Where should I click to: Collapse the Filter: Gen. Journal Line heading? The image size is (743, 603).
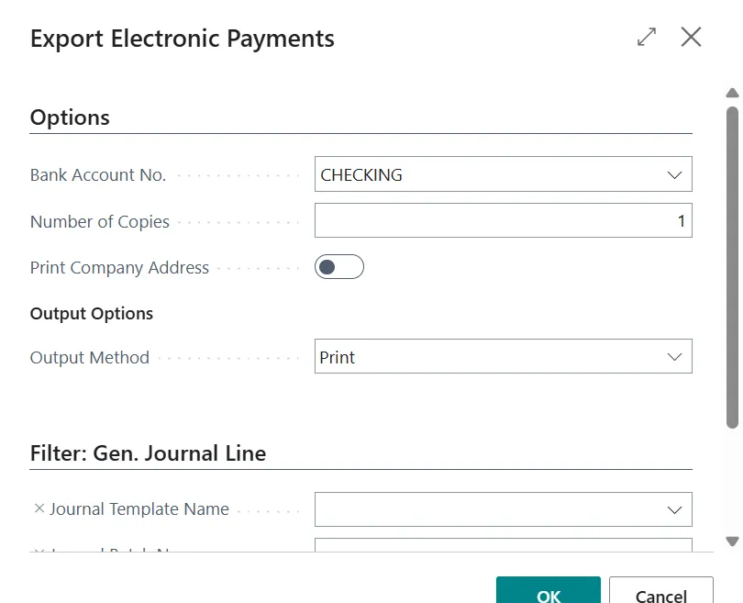point(148,453)
